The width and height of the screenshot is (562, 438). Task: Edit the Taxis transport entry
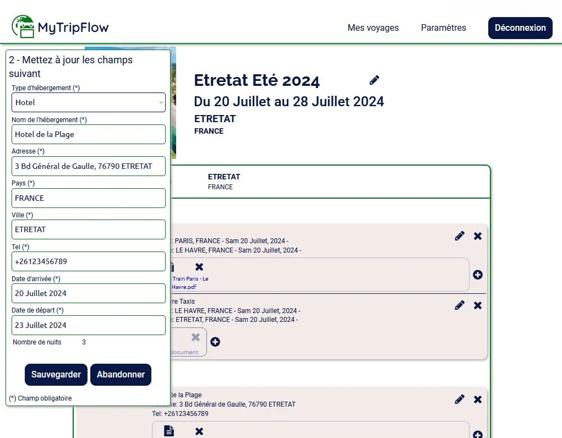point(460,305)
